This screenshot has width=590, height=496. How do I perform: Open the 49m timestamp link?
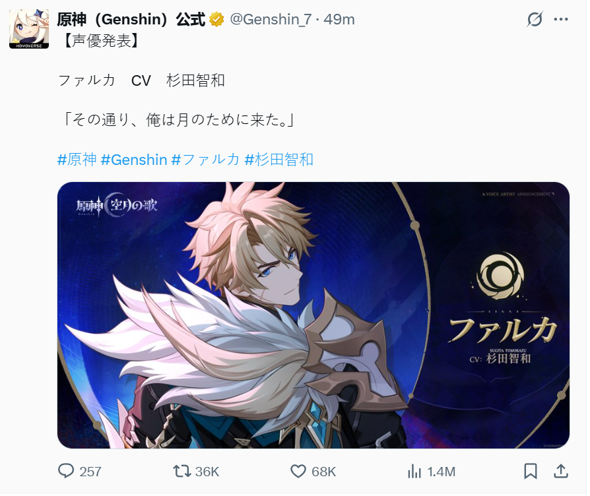tap(339, 19)
